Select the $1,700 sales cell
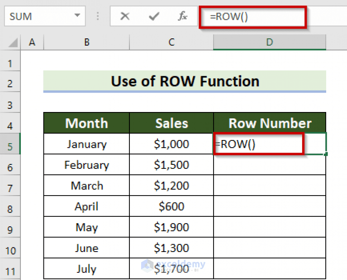 [x=171, y=269]
